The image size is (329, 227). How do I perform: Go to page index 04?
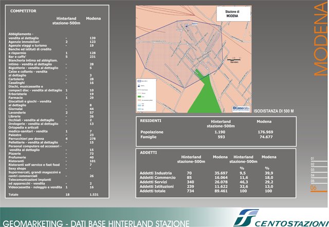tap(313, 176)
